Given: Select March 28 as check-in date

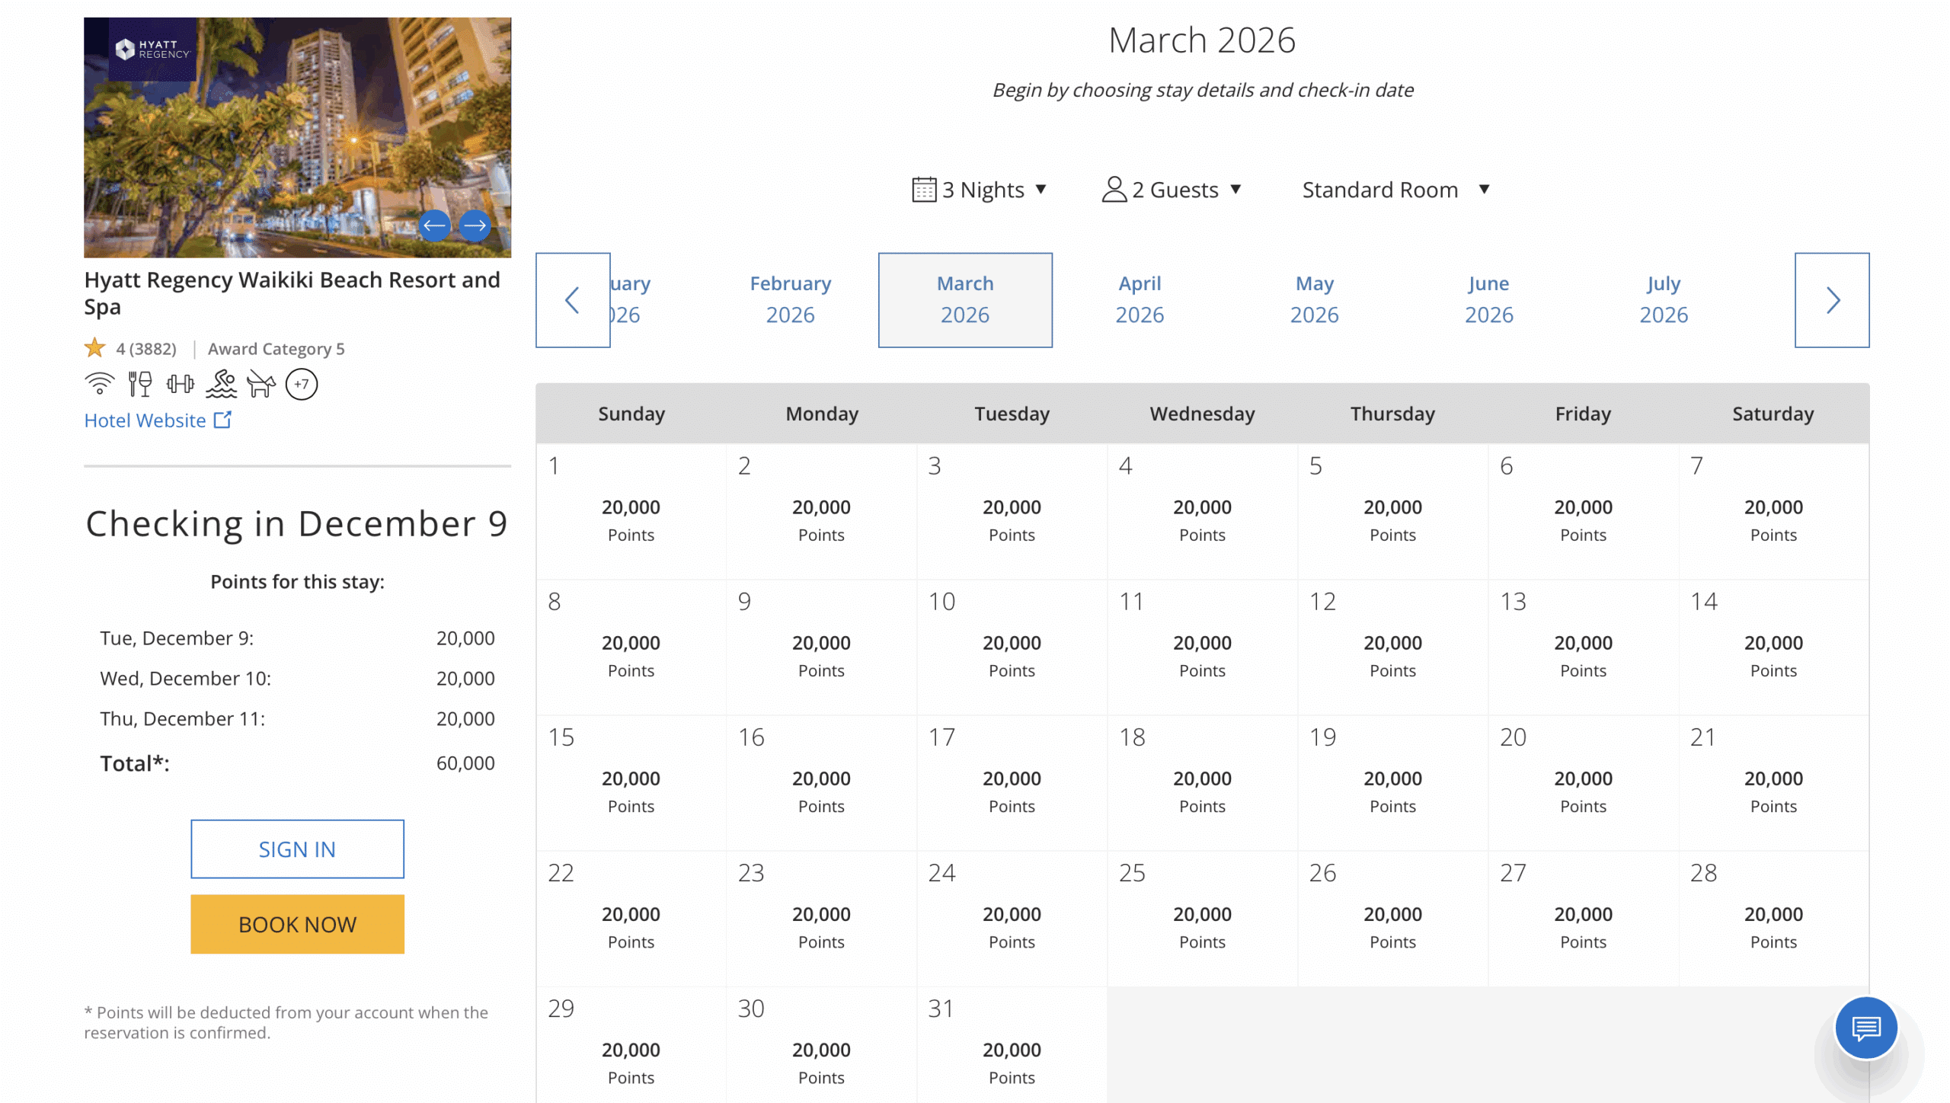Looking at the screenshot, I should click(1773, 918).
